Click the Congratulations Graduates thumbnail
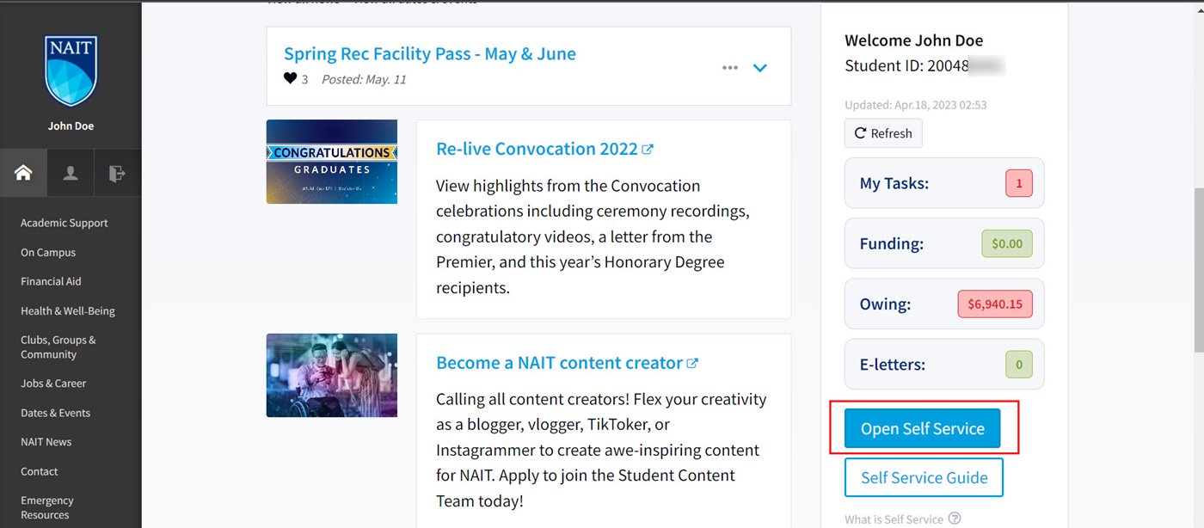This screenshot has height=528, width=1204. pos(331,162)
